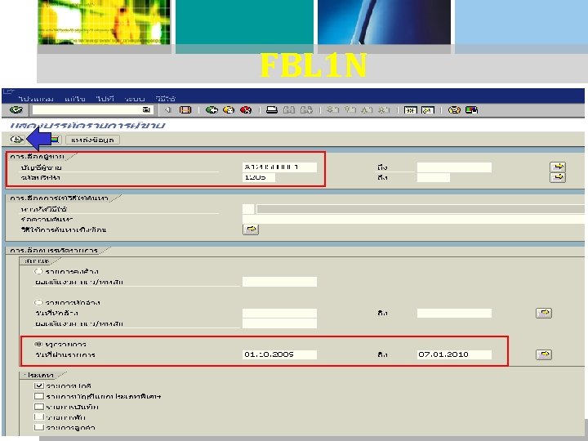The width and height of the screenshot is (588, 441).
Task: Open multiple selection for vendor account
Action: coord(558,167)
